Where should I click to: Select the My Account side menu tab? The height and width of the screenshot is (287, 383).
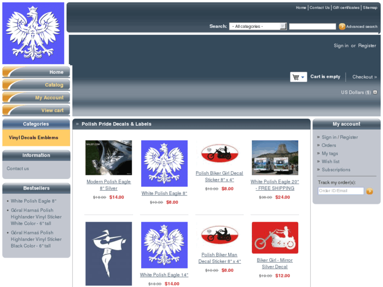click(x=36, y=97)
